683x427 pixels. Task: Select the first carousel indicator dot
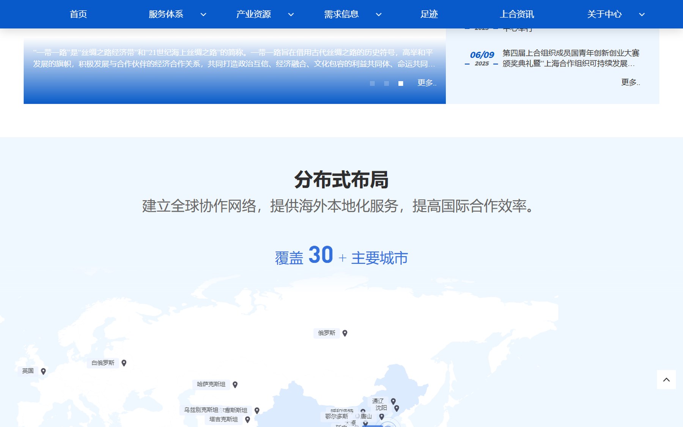[372, 84]
